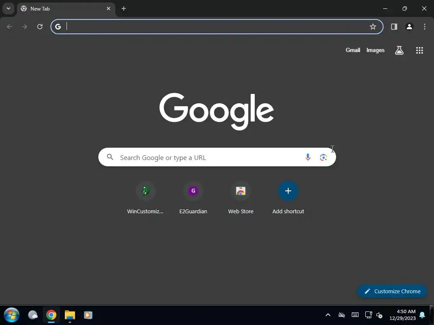Screen dimensions: 434x325
Task: Open a new tab with plus button
Action: tap(124, 8)
